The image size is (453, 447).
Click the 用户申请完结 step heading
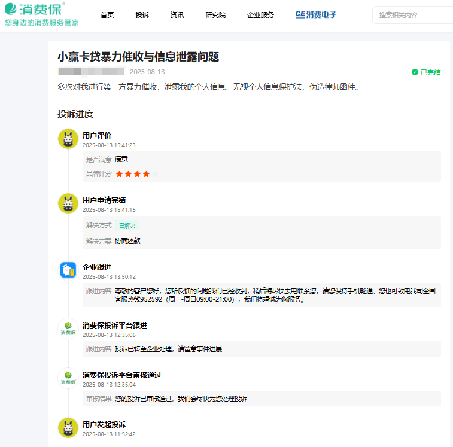[x=104, y=200]
